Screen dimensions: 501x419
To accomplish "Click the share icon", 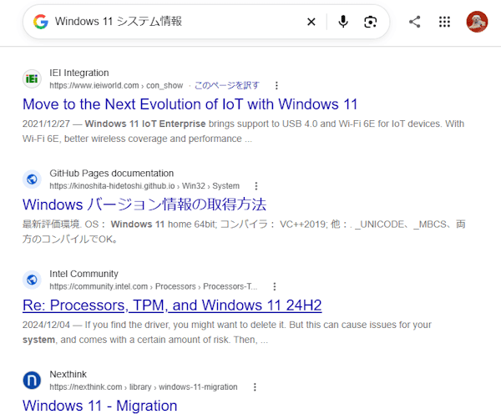I will click(414, 22).
